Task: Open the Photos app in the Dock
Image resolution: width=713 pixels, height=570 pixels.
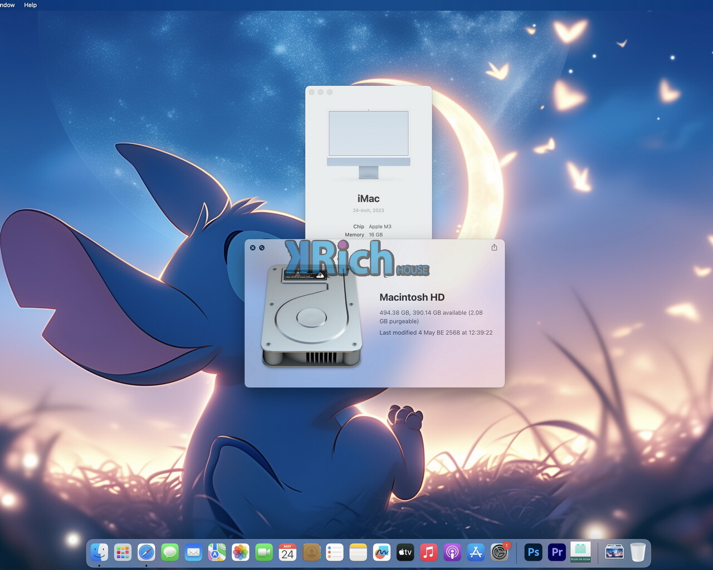Action: point(241,552)
